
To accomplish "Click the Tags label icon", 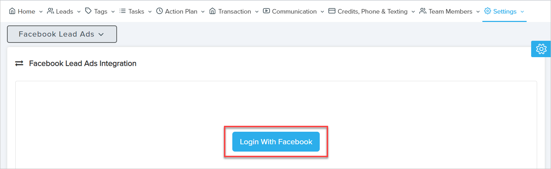I will click(x=88, y=11).
